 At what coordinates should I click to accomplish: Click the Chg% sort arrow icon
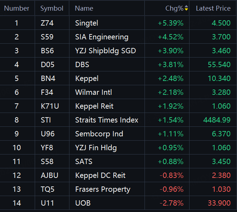coord(186,8)
